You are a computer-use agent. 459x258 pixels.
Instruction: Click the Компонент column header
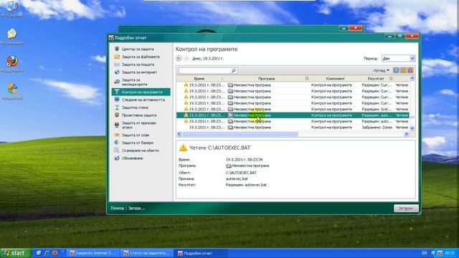click(335, 78)
